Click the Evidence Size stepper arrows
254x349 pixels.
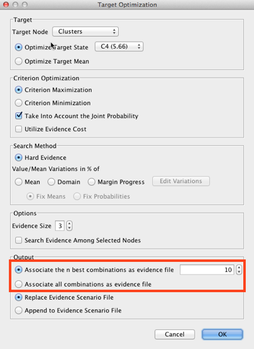70,226
